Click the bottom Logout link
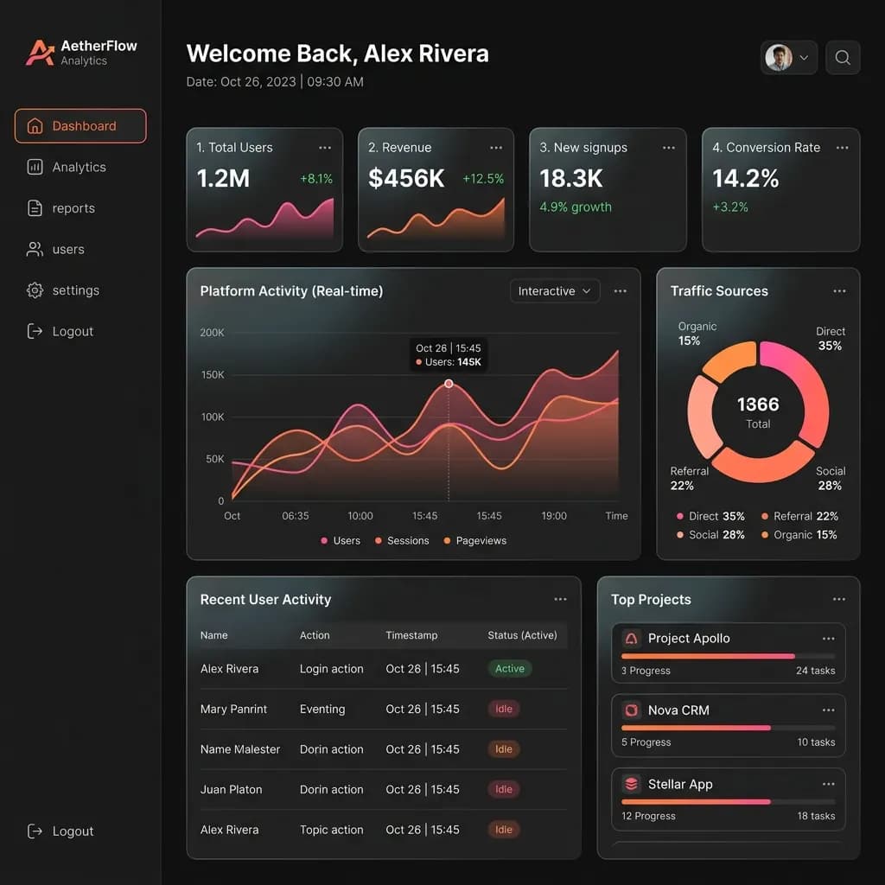Screen dimensions: 885x885 [x=60, y=831]
